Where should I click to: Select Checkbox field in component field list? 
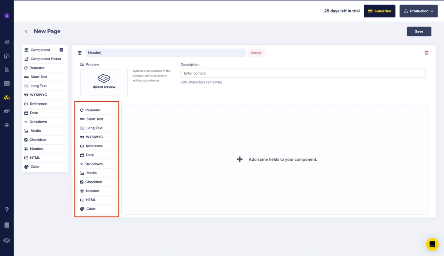94,182
